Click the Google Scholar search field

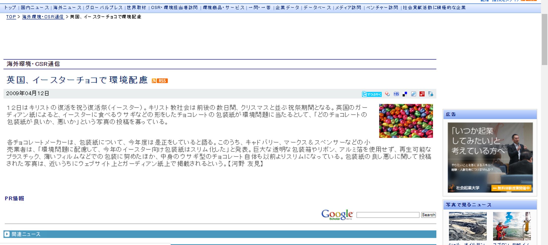coord(388,215)
